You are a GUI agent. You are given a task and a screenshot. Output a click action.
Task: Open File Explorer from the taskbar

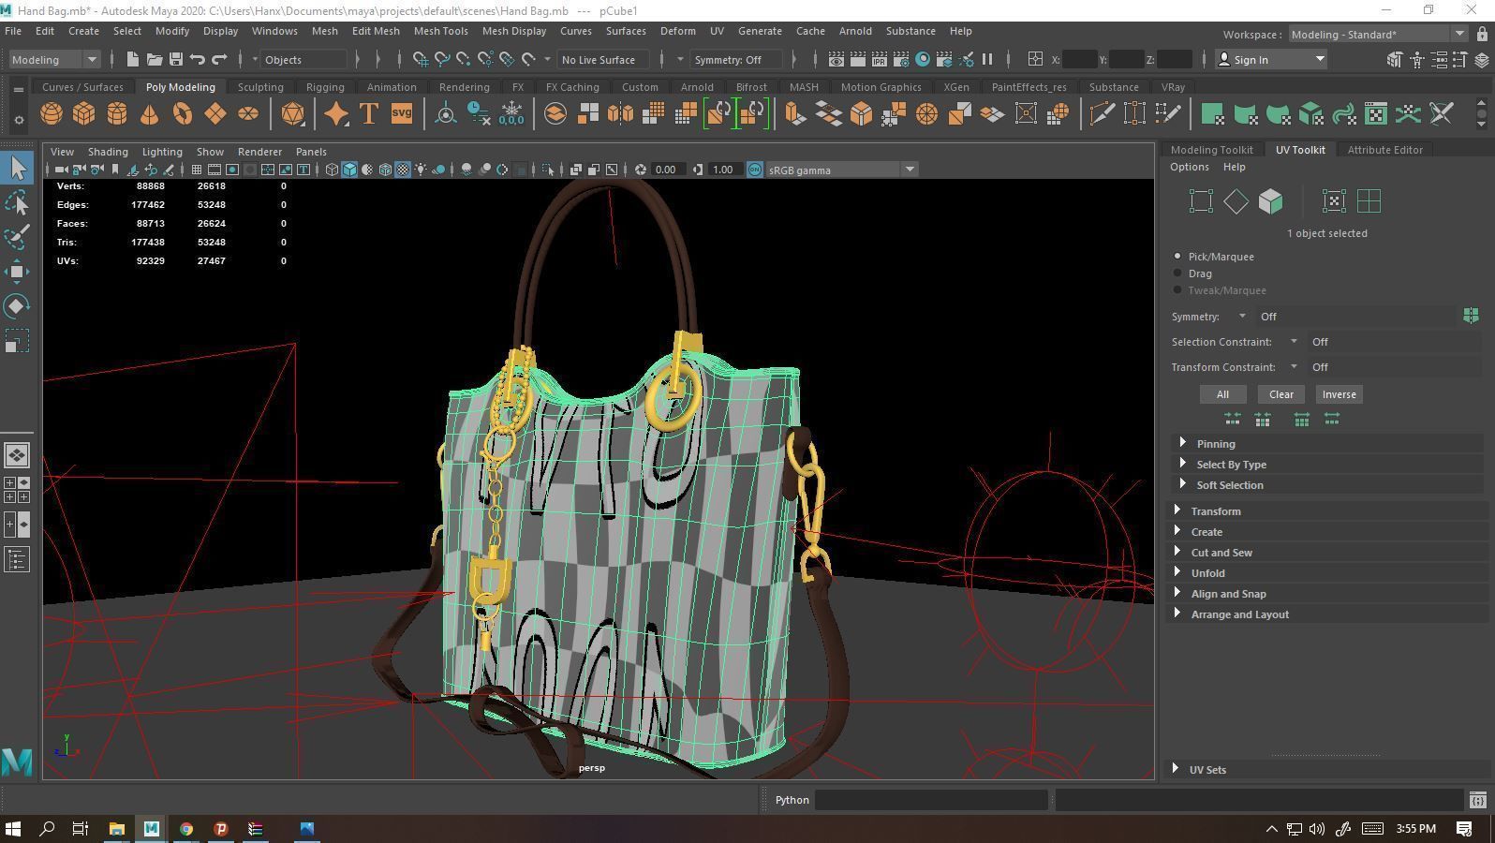click(116, 828)
